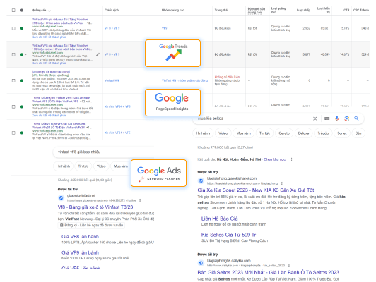Tick the select-all checkbox in table header
Screen dimensions: 376x282
13,11
